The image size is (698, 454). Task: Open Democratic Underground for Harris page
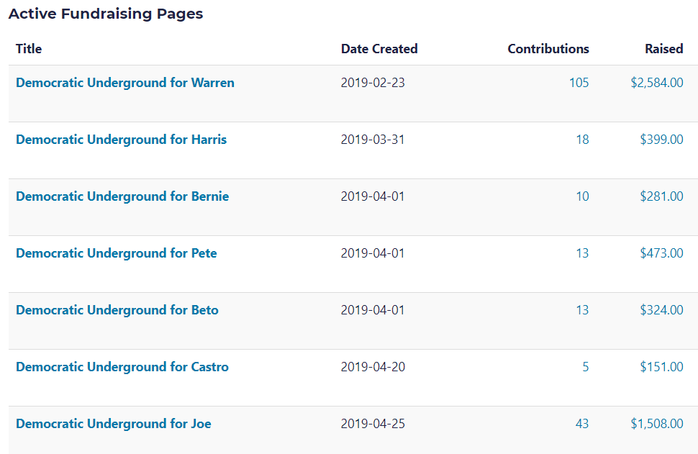point(121,140)
